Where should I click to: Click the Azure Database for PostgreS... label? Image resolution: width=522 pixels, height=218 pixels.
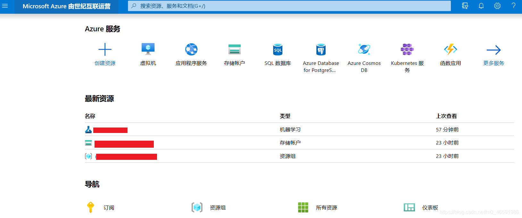point(321,66)
